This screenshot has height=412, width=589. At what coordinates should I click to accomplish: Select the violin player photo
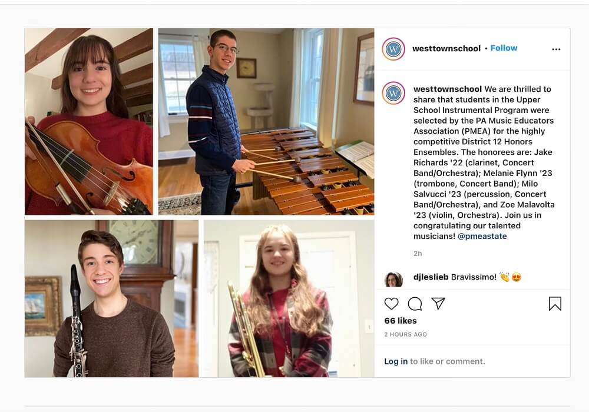click(x=89, y=121)
